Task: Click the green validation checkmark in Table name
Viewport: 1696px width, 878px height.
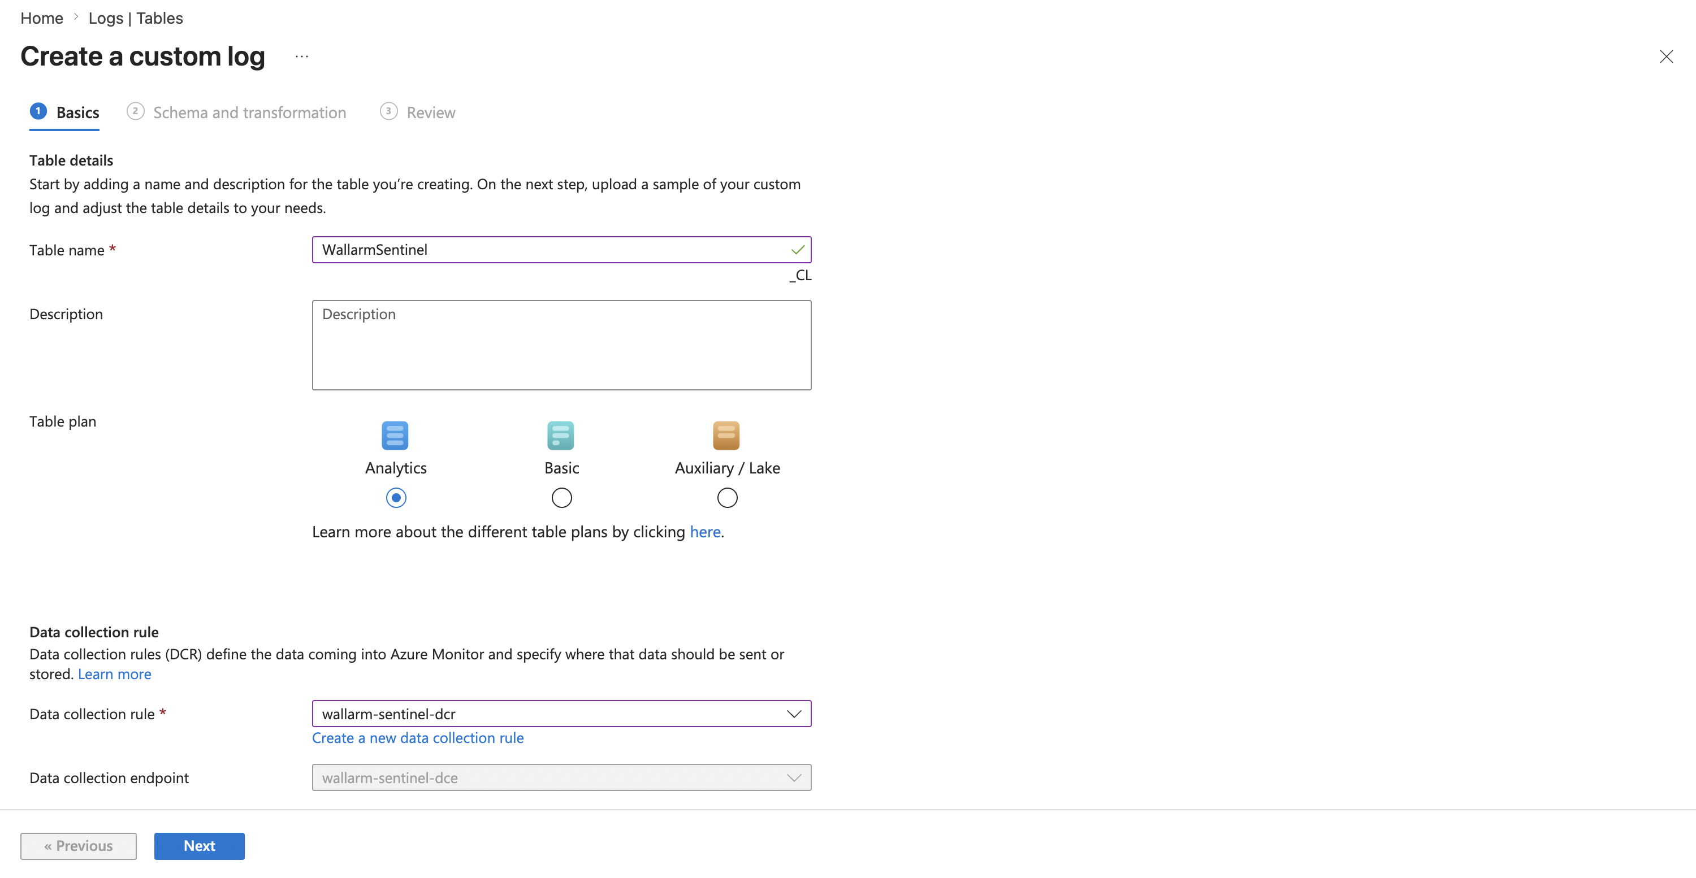Action: point(797,250)
